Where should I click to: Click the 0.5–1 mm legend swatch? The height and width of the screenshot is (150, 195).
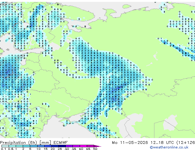(12, 146)
